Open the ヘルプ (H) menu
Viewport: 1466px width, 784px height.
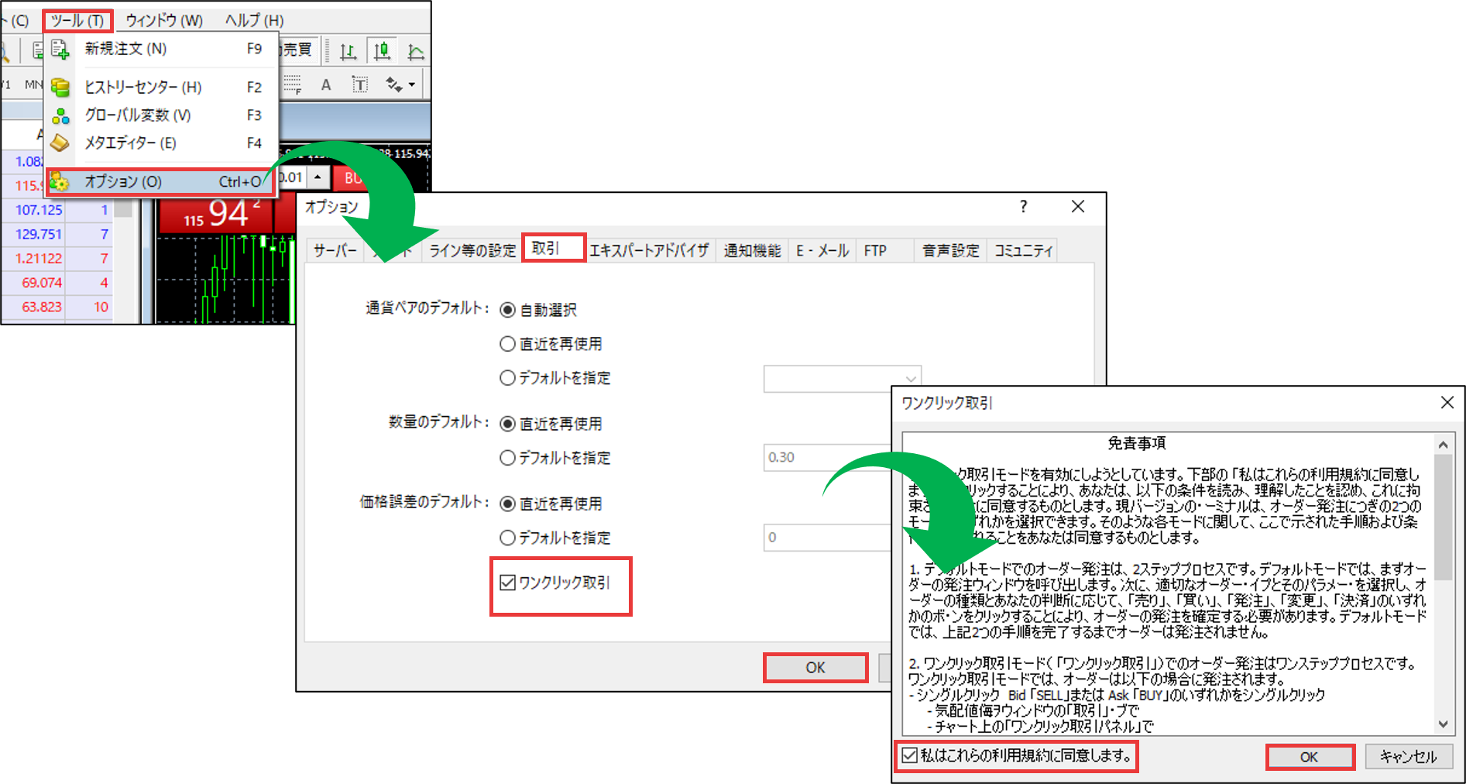click(x=254, y=20)
